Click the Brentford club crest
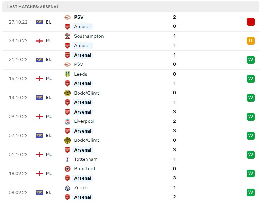Viewport: 262px width, 204px height. pyautogui.click(x=67, y=169)
